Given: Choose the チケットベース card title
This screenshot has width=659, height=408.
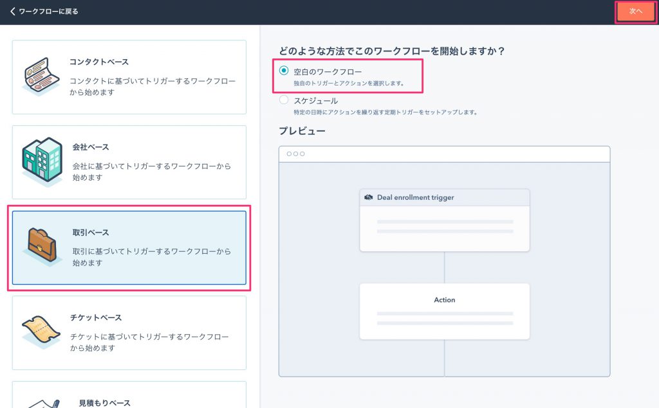Looking at the screenshot, I should pos(96,317).
